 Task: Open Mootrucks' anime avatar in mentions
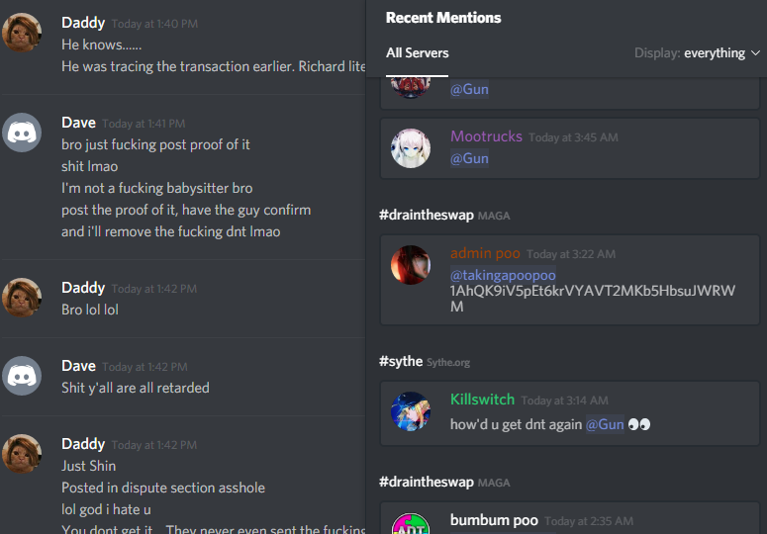point(411,148)
